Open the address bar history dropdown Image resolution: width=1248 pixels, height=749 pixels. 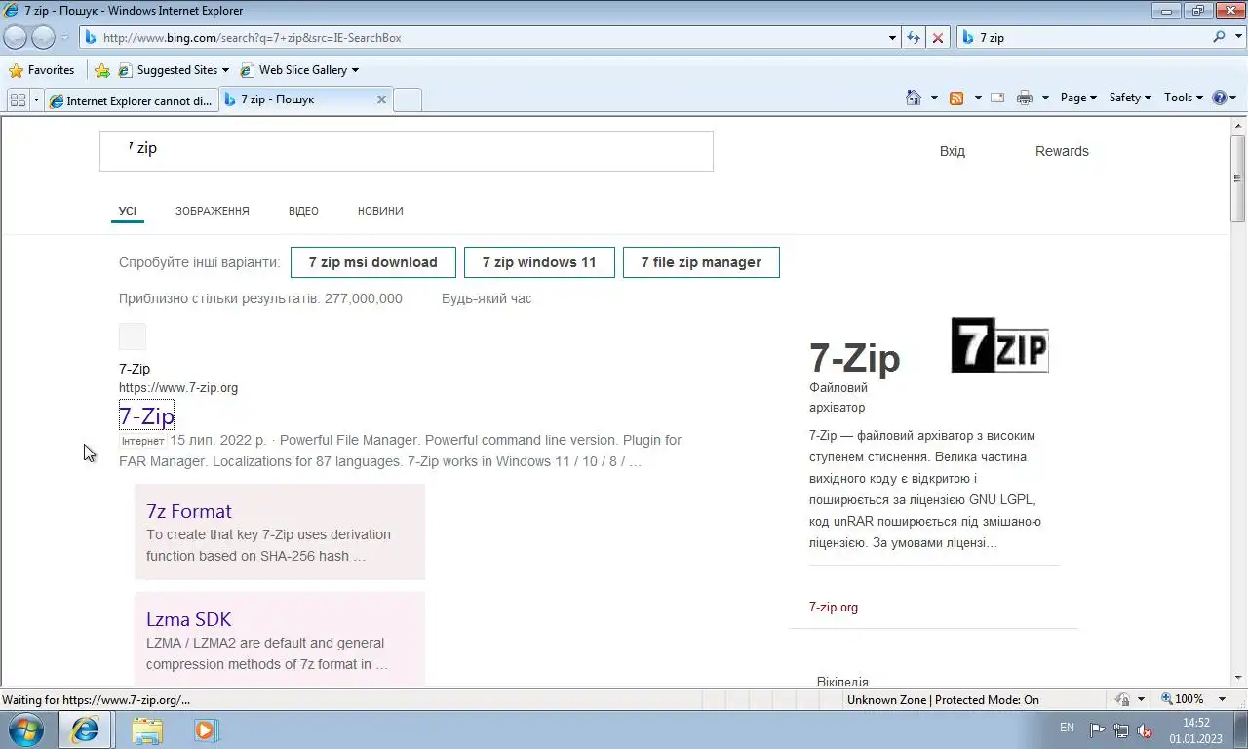coord(892,38)
